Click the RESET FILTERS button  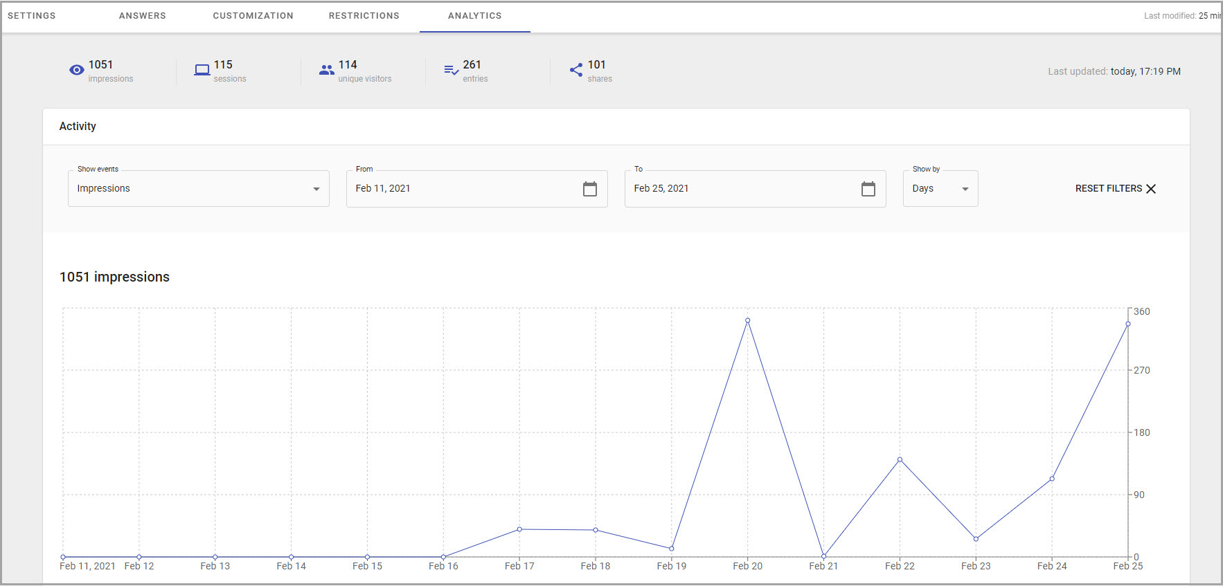1116,189
